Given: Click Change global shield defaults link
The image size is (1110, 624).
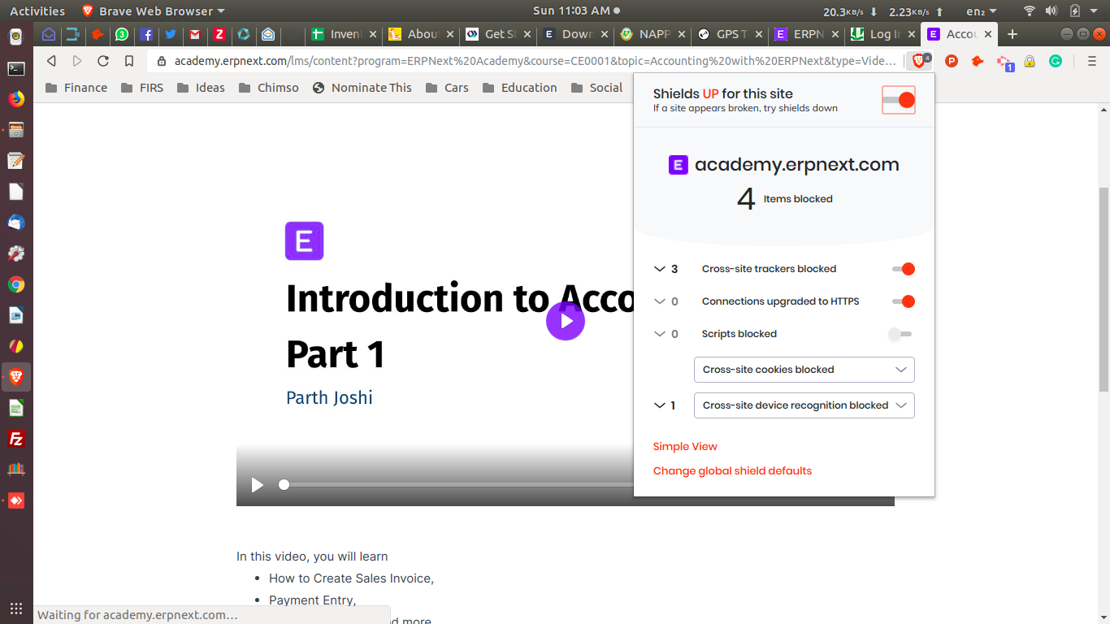Looking at the screenshot, I should 732,470.
